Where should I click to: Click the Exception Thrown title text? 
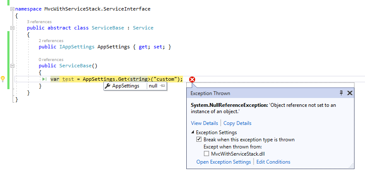click(210, 93)
